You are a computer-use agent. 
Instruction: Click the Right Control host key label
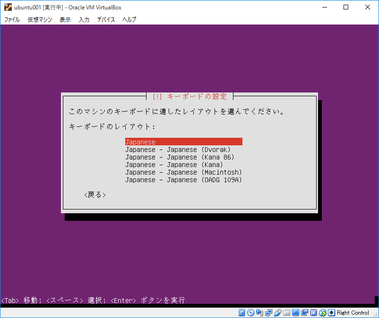353,313
